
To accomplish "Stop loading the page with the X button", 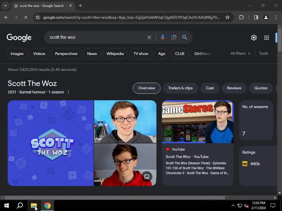I will pos(26,17).
